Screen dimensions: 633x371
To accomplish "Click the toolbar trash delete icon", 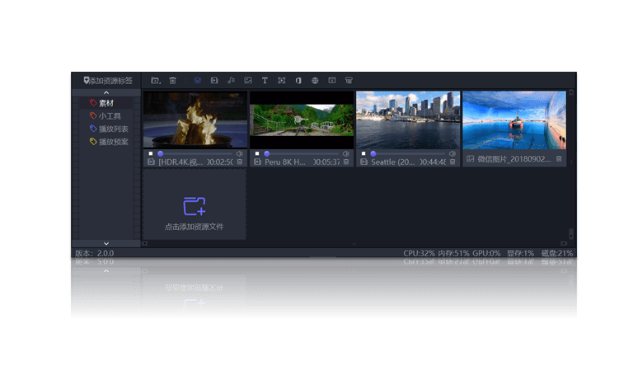I will click(172, 81).
